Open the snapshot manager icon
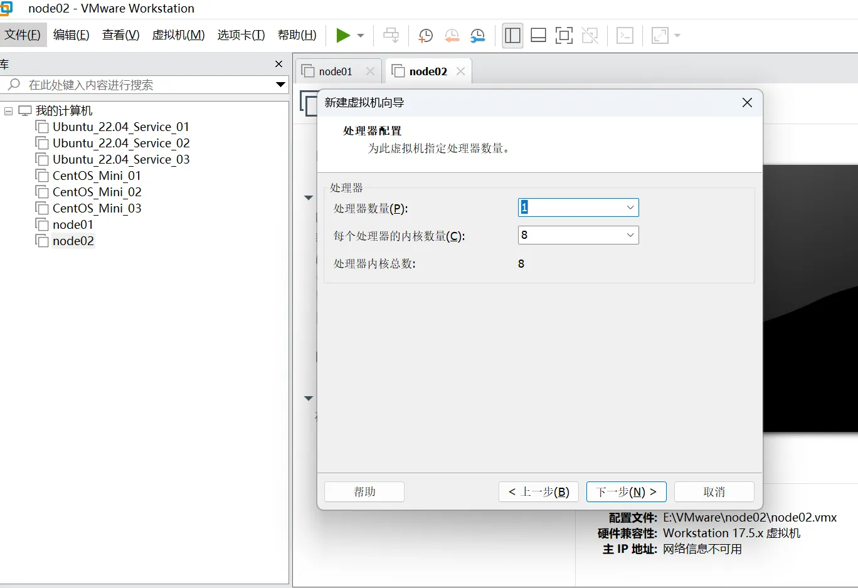This screenshot has height=588, width=858. (478, 36)
